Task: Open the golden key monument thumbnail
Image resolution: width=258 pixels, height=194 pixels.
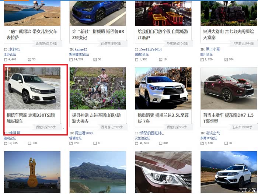Action: coord(32,172)
